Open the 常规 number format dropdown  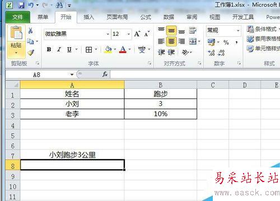coord(238,30)
